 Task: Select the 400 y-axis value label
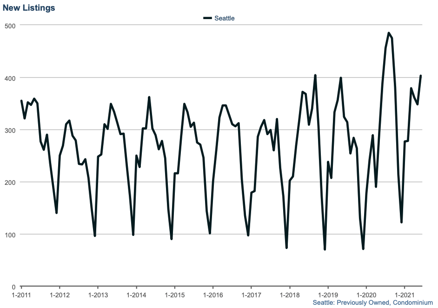click(10, 78)
